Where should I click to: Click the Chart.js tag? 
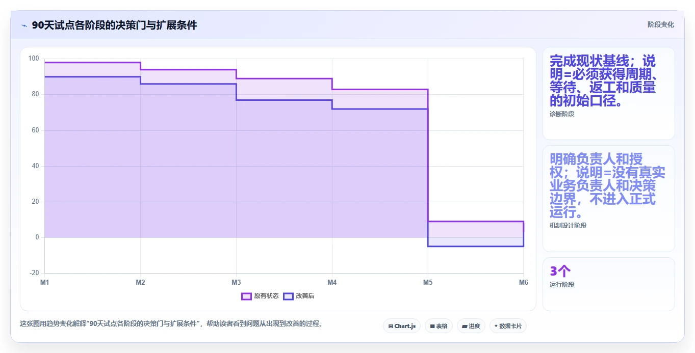coord(402,326)
